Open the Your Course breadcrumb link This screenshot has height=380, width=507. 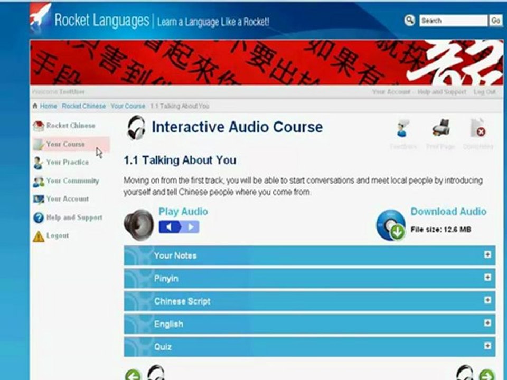pos(128,106)
